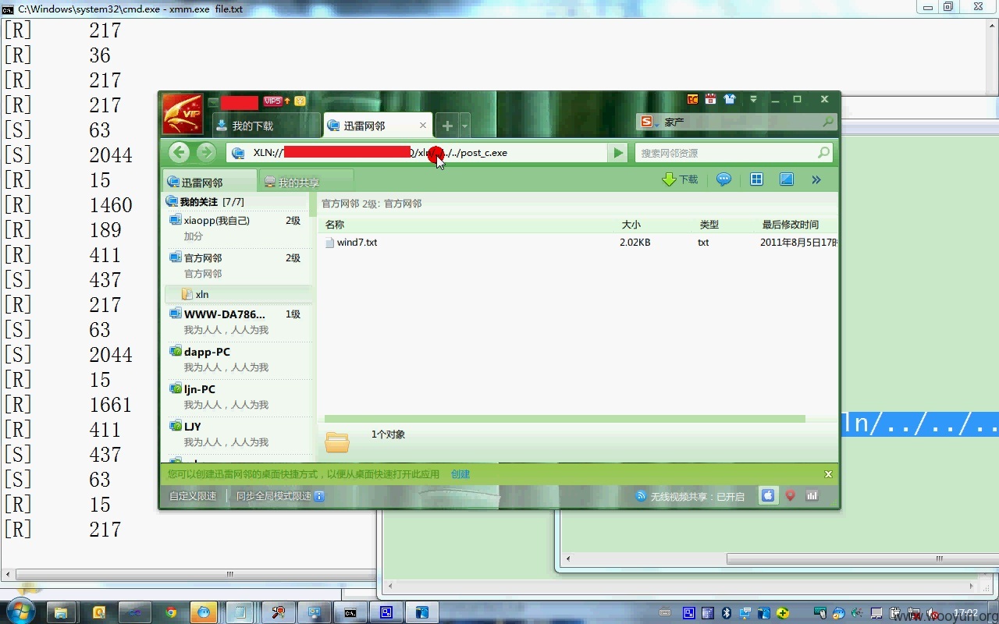This screenshot has height=624, width=999.
Task: Open cmd.exe from taskbar
Action: 350,613
